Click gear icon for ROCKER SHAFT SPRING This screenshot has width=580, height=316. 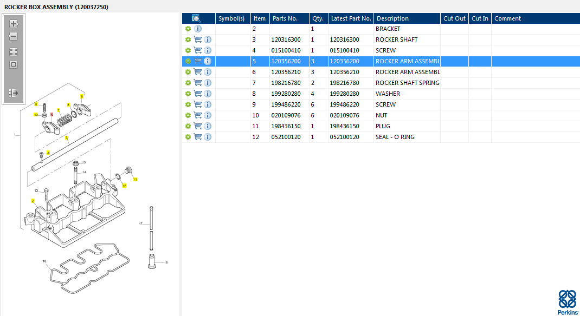pos(188,83)
